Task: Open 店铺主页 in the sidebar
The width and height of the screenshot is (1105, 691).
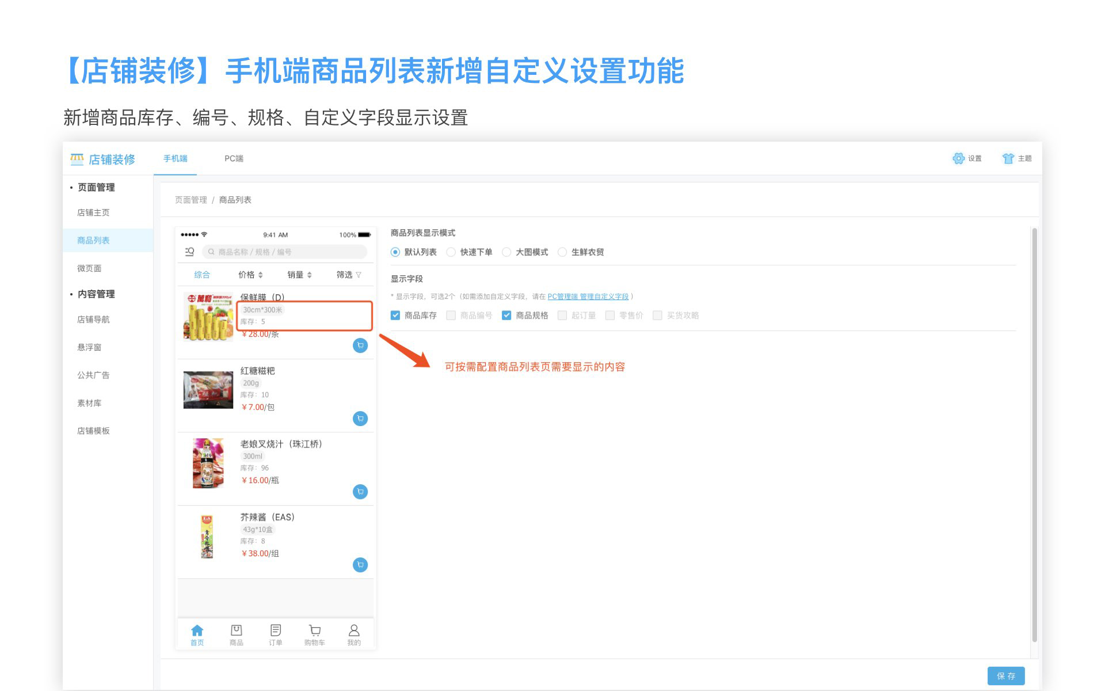Action: coord(93,212)
